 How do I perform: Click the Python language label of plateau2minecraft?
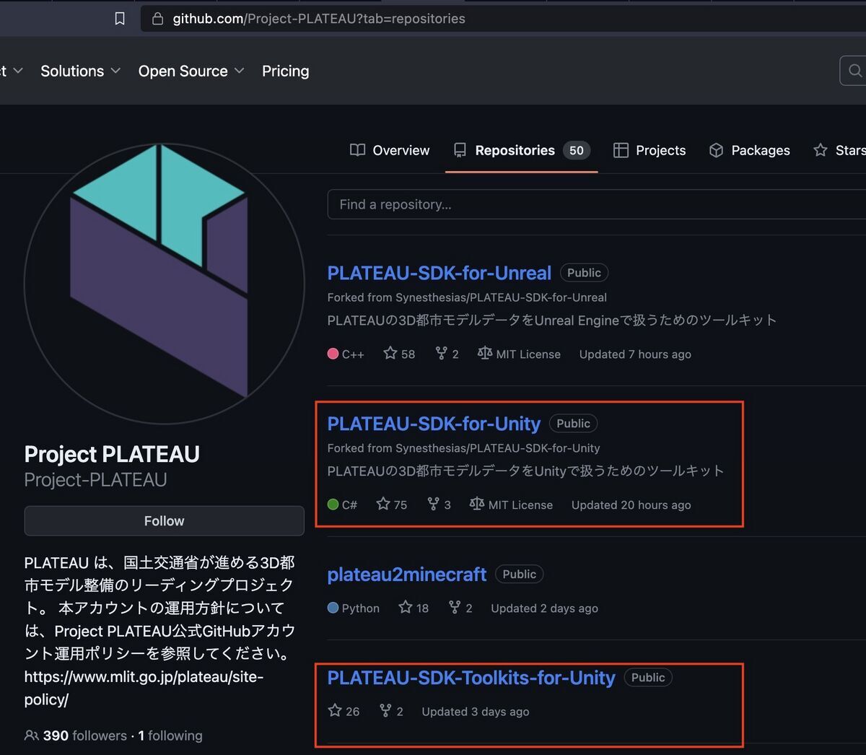click(354, 608)
